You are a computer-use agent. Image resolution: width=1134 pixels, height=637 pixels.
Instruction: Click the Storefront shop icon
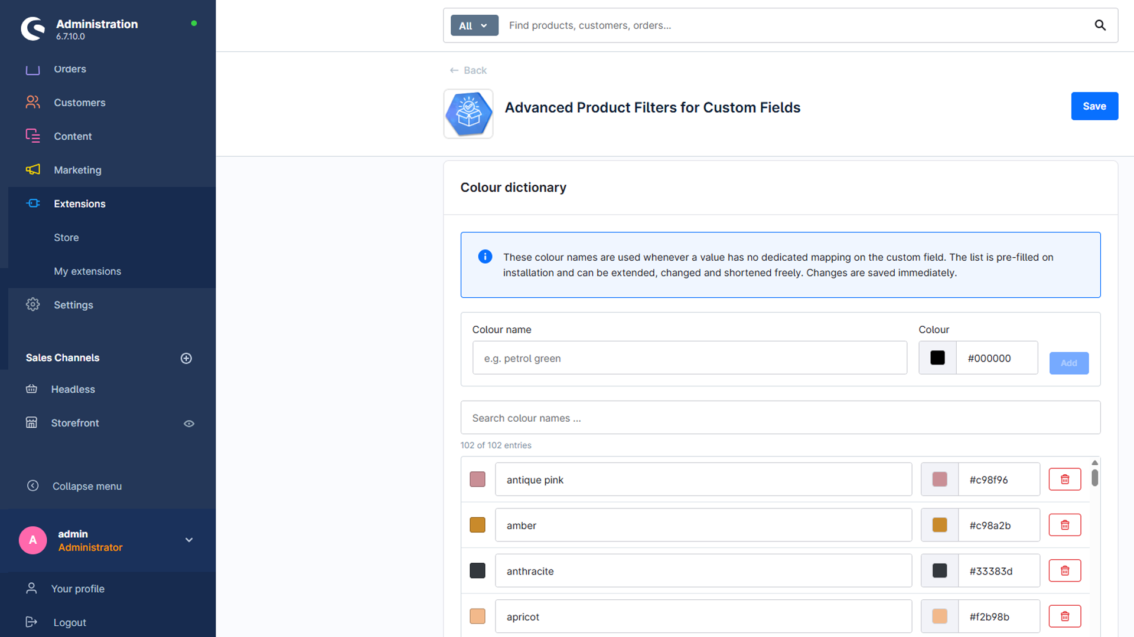(31, 422)
